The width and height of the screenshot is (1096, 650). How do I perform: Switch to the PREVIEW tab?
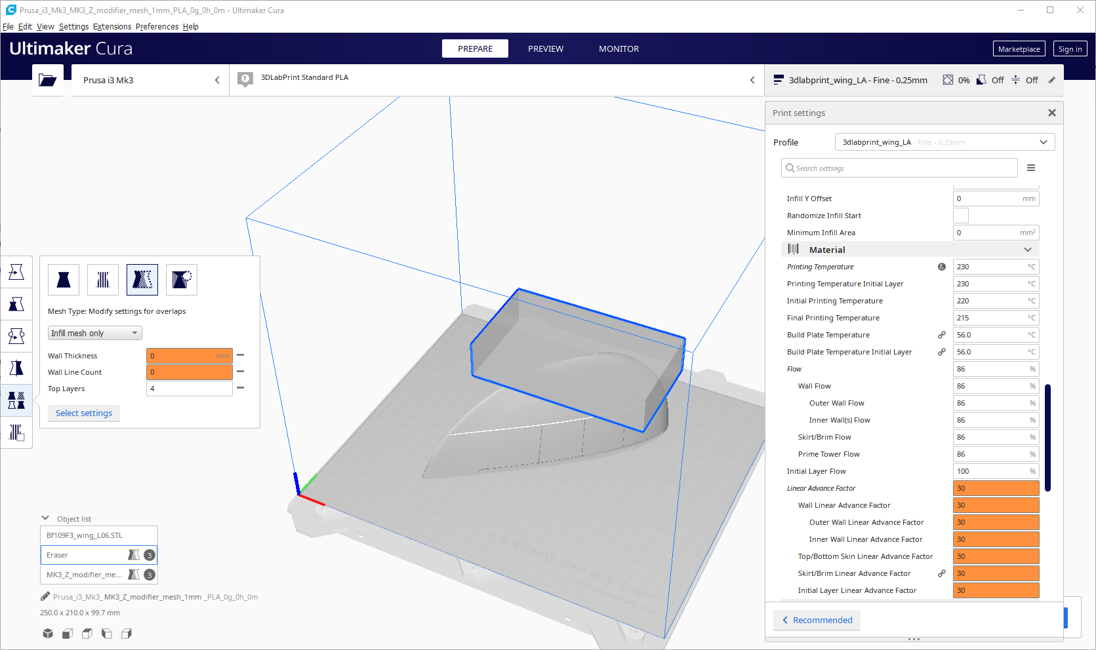[545, 49]
